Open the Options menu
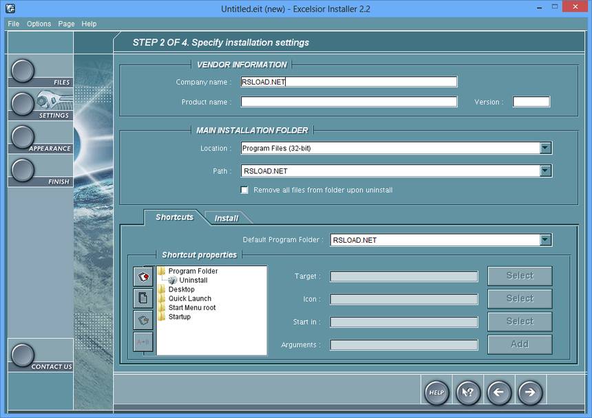This screenshot has width=592, height=418. tap(39, 24)
